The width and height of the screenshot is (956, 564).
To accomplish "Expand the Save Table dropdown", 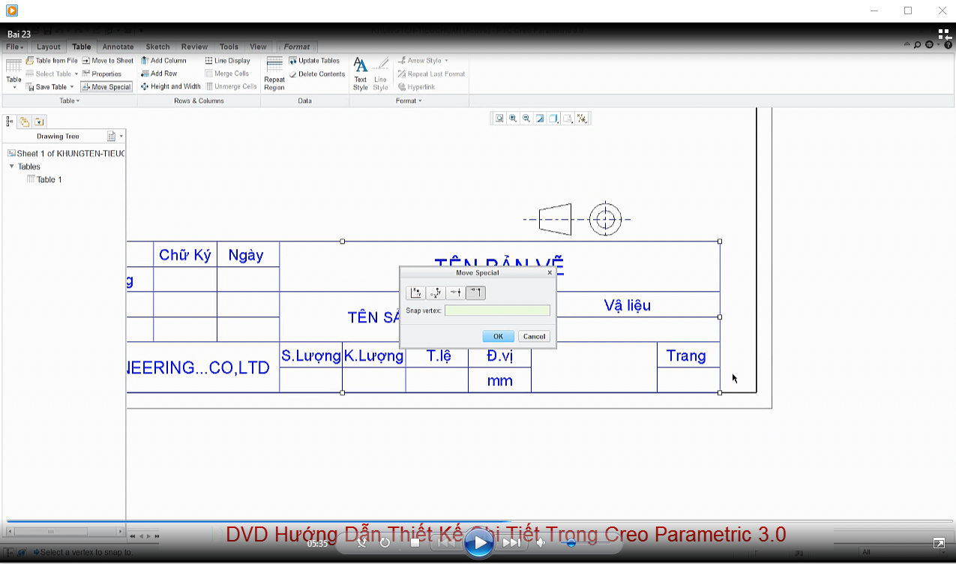I will point(70,86).
